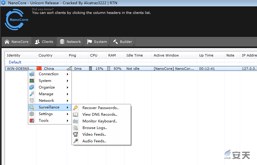Sort by the CPU column header
This screenshot has height=165, width=257.
click(97, 55)
